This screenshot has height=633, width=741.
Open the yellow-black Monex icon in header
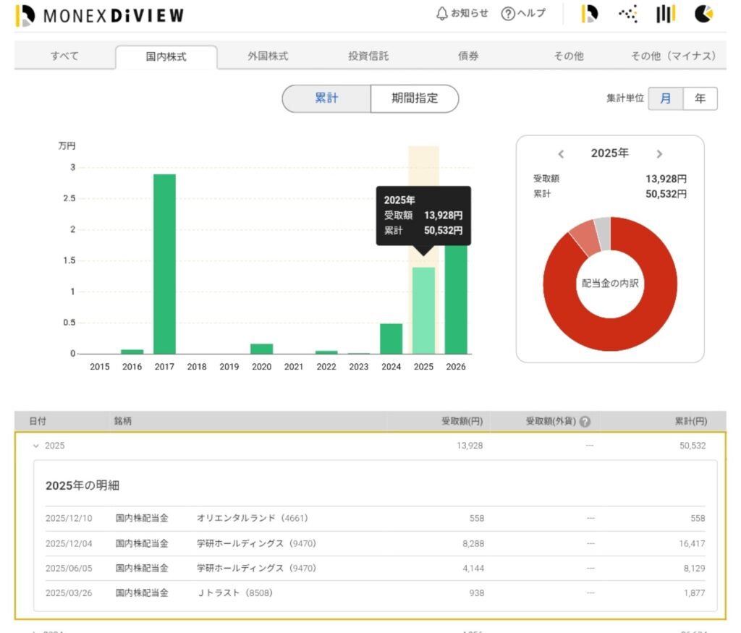589,14
